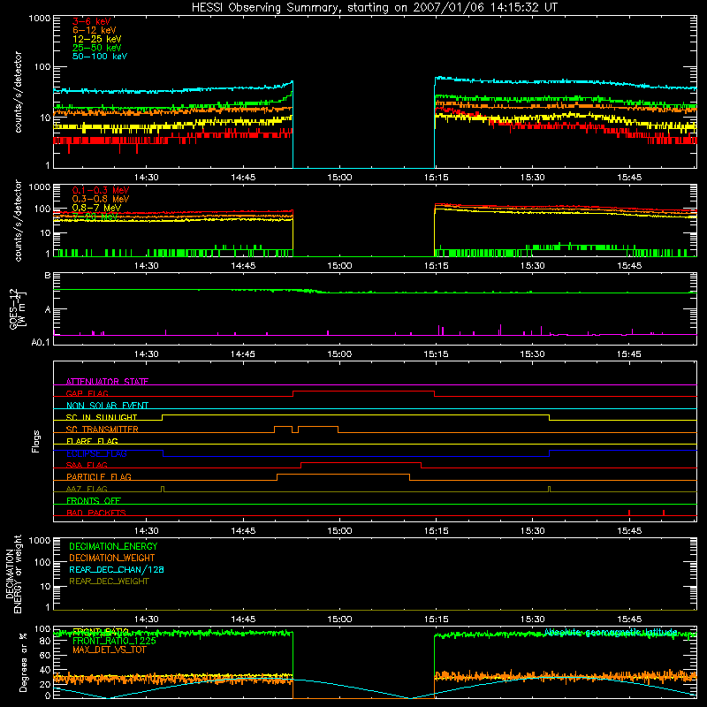Select the SC_IN_SUNLIGHT flag label
This screenshot has width=707, height=707.
pyautogui.click(x=102, y=417)
